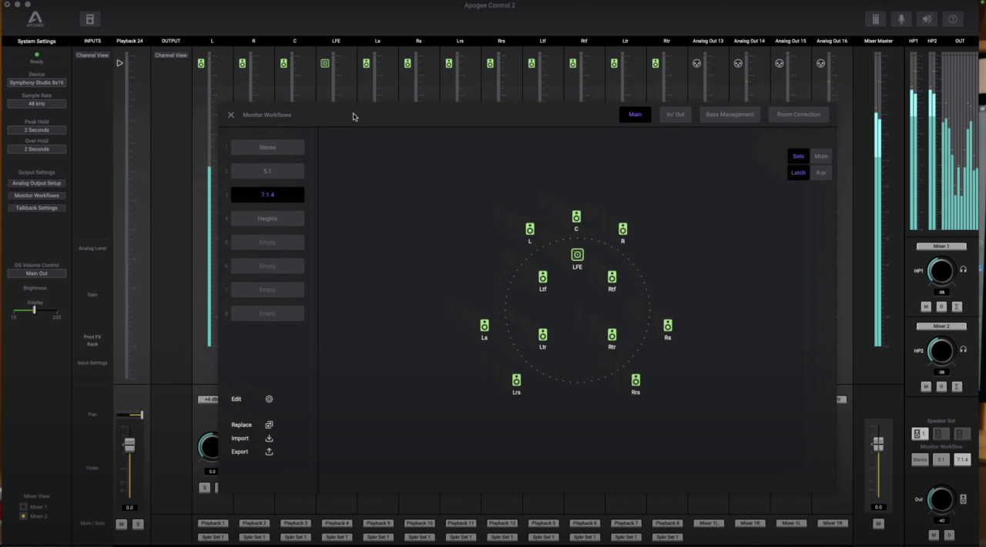Screen dimensions: 986x547
Task: Open the Sample Rate 48 kHz dropdown
Action: pos(36,104)
